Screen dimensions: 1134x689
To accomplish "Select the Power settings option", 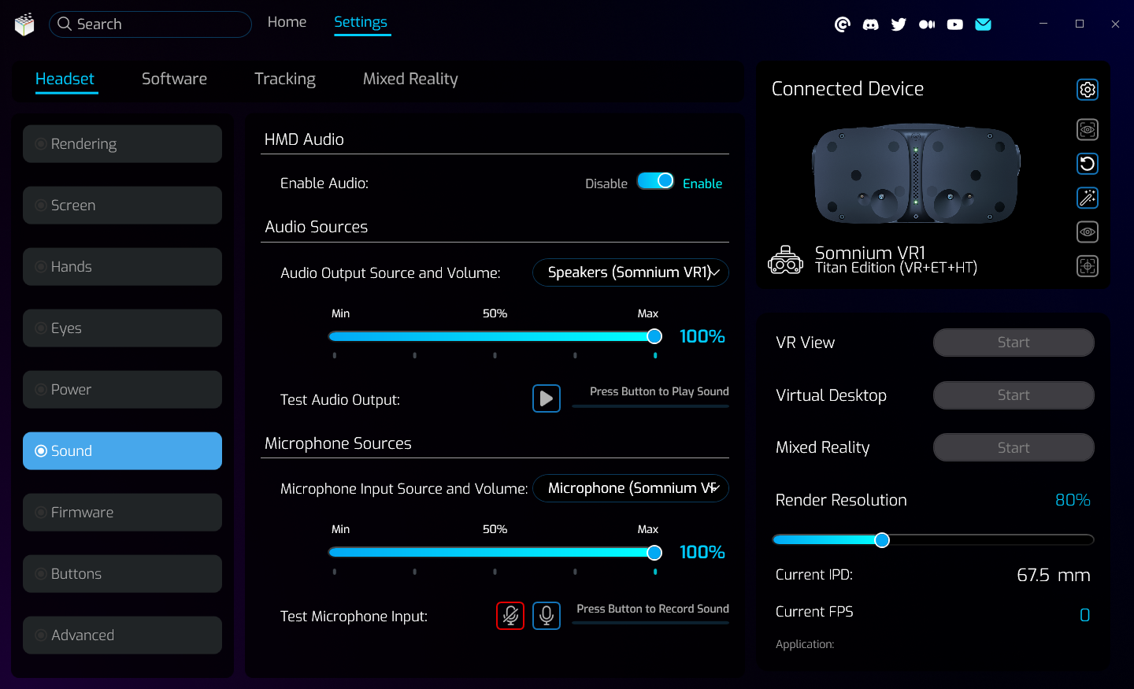I will click(x=122, y=390).
